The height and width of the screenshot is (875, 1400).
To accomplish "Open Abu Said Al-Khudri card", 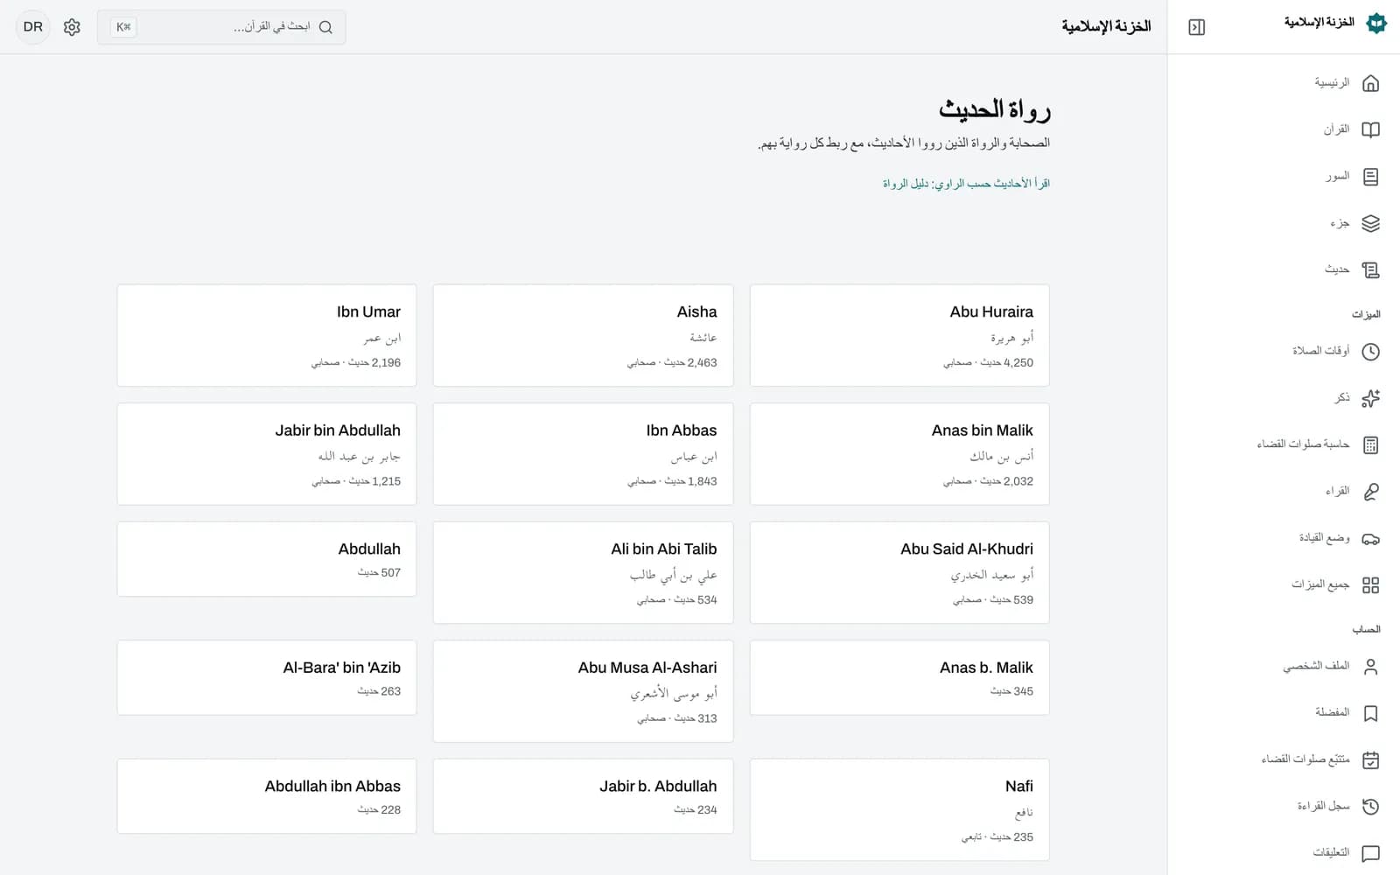I will [x=899, y=572].
